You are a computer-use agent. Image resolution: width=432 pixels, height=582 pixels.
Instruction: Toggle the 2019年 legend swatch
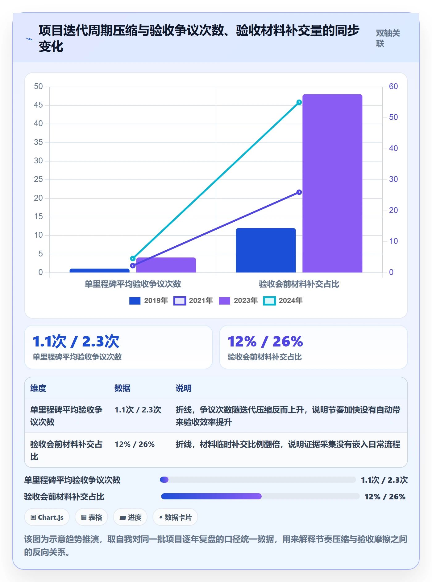coord(135,301)
